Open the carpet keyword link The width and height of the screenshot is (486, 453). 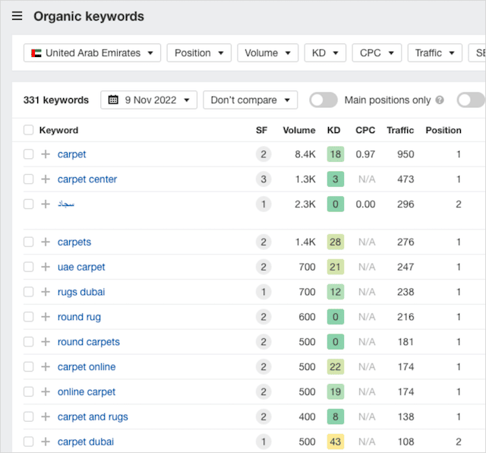72,154
